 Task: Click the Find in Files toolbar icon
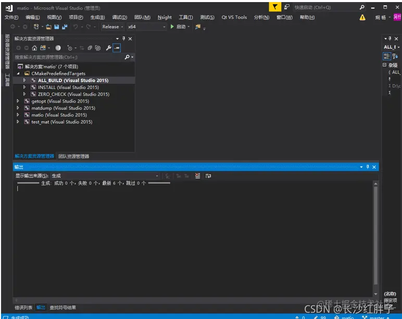pyautogui.click(x=198, y=27)
